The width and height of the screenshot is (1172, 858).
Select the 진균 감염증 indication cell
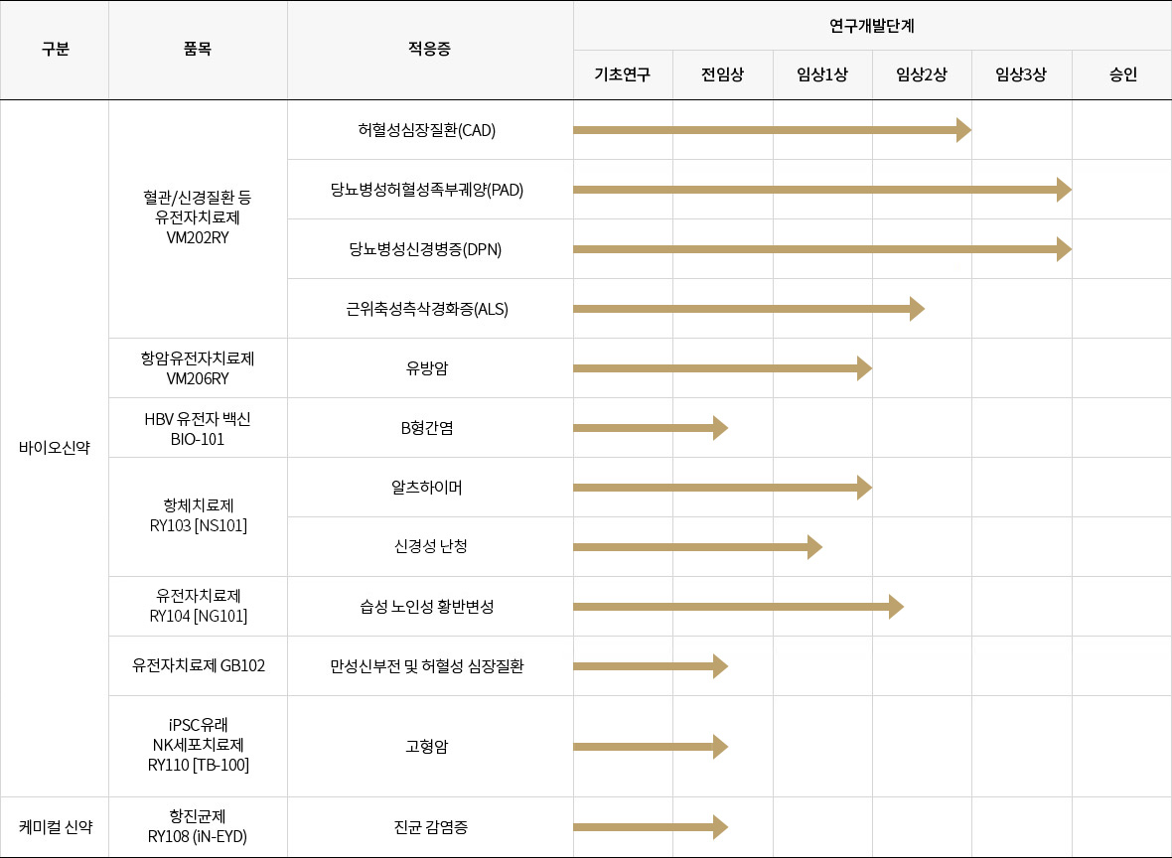click(x=430, y=826)
